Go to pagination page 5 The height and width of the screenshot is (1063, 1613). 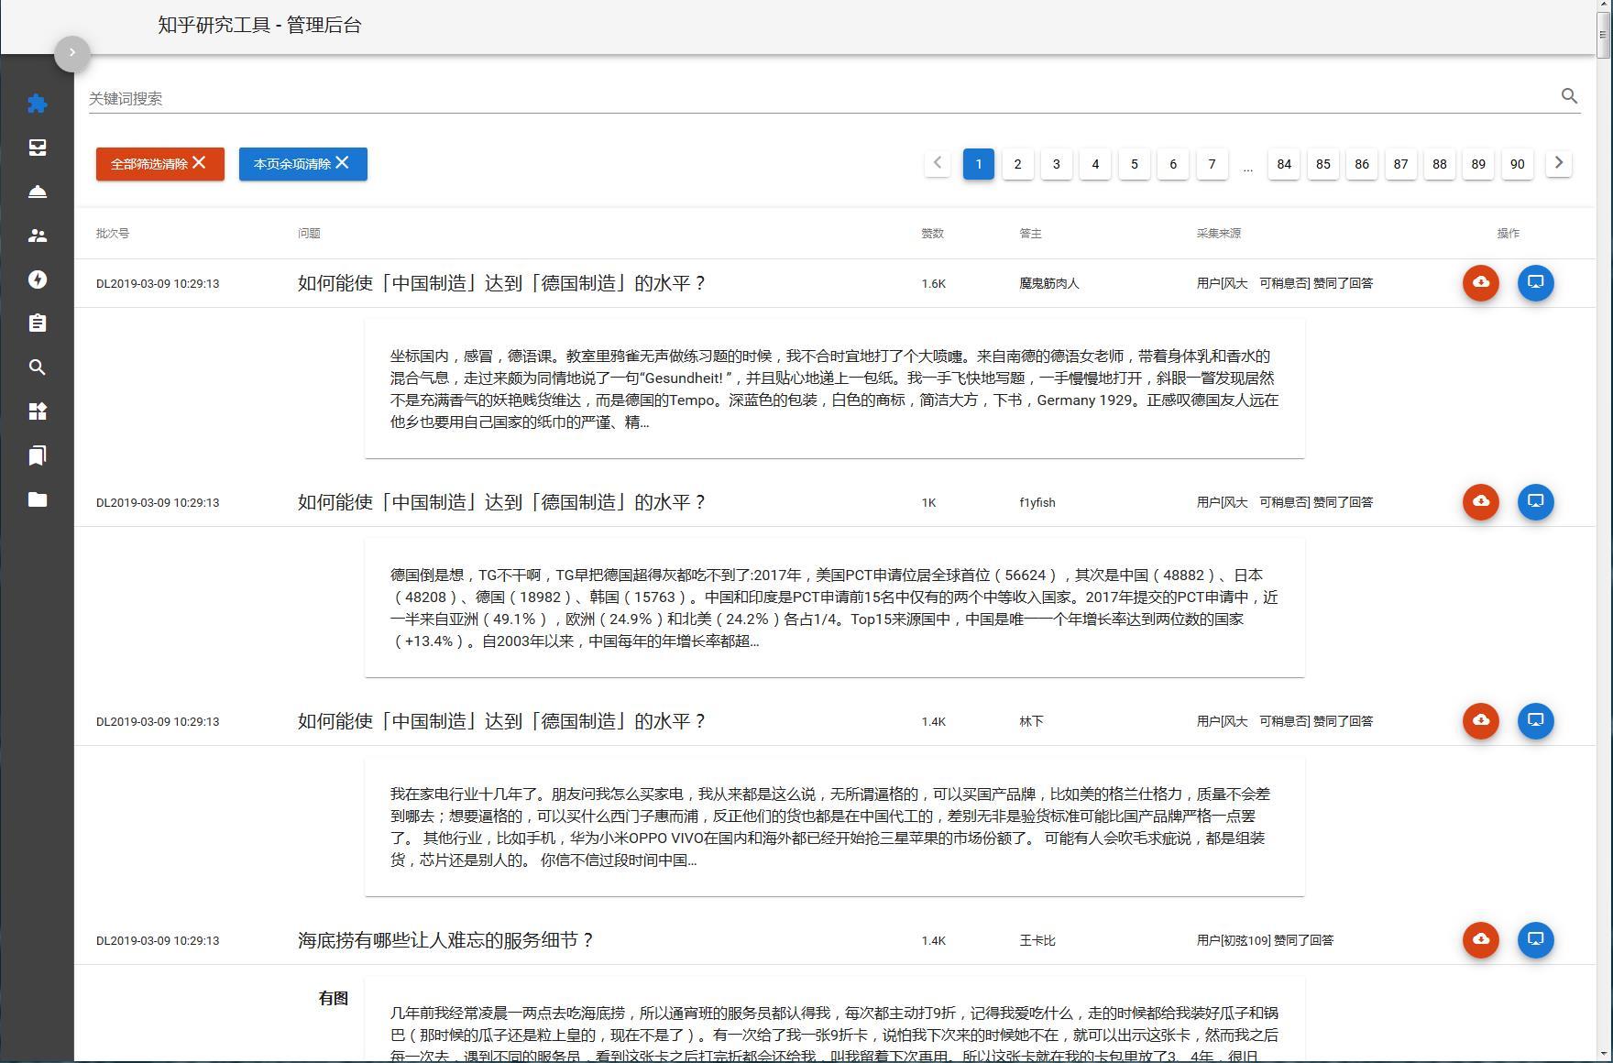tap(1134, 164)
